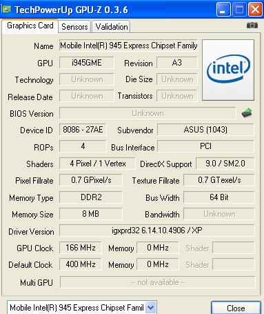Click the Subvendor field ASUS (1043)

pos(205,130)
